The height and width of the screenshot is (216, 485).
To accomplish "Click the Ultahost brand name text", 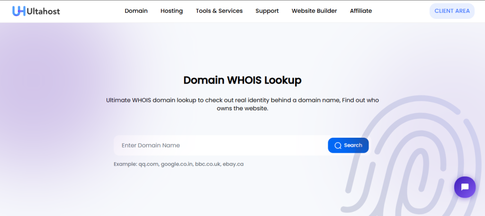I will coord(44,11).
